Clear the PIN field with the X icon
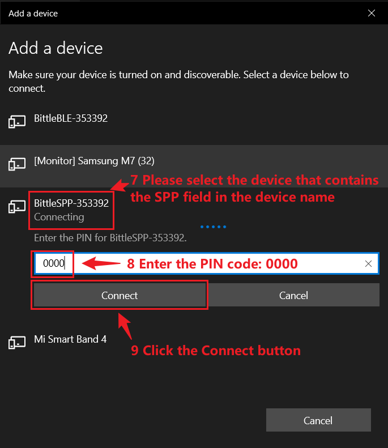The height and width of the screenshot is (448, 388). pyautogui.click(x=368, y=263)
